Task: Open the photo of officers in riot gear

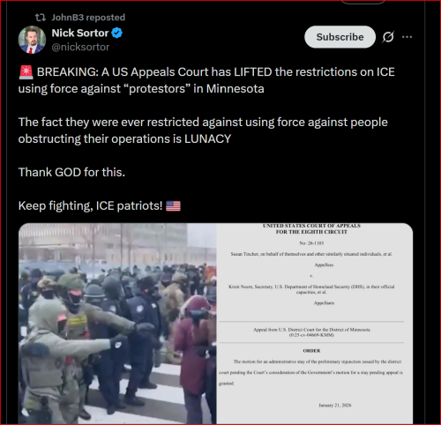Action: click(117, 324)
